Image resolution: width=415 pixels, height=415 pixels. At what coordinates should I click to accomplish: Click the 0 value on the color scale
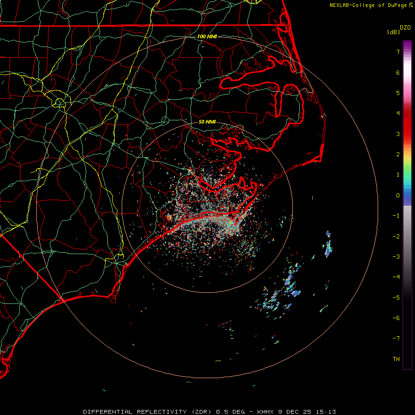[x=398, y=196]
